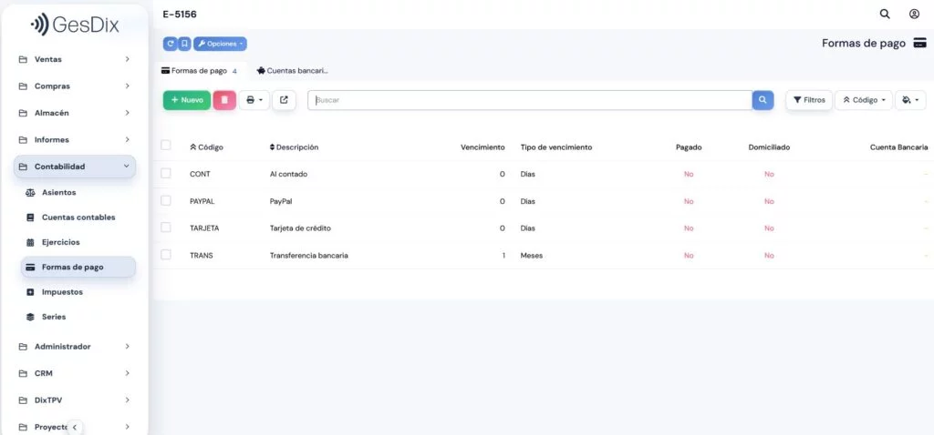
Task: Click the Compras folder icon
Action: [x=23, y=86]
